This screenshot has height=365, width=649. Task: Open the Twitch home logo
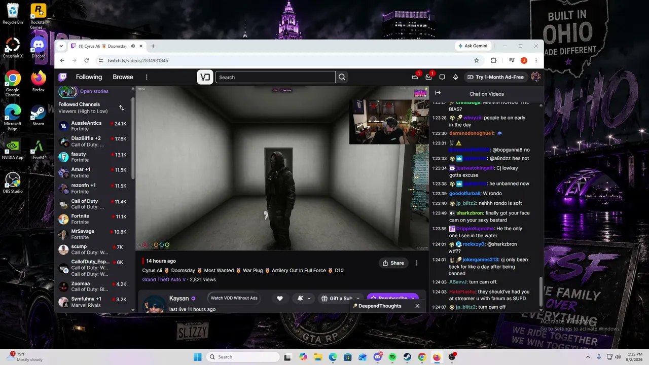62,77
